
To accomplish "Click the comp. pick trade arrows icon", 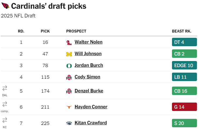I will click(5, 104).
